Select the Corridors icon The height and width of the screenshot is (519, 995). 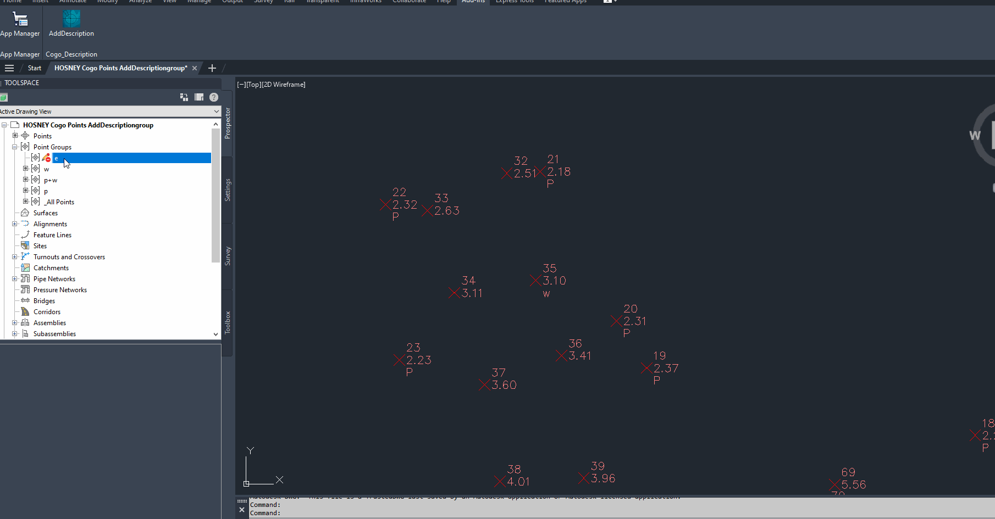coord(25,311)
